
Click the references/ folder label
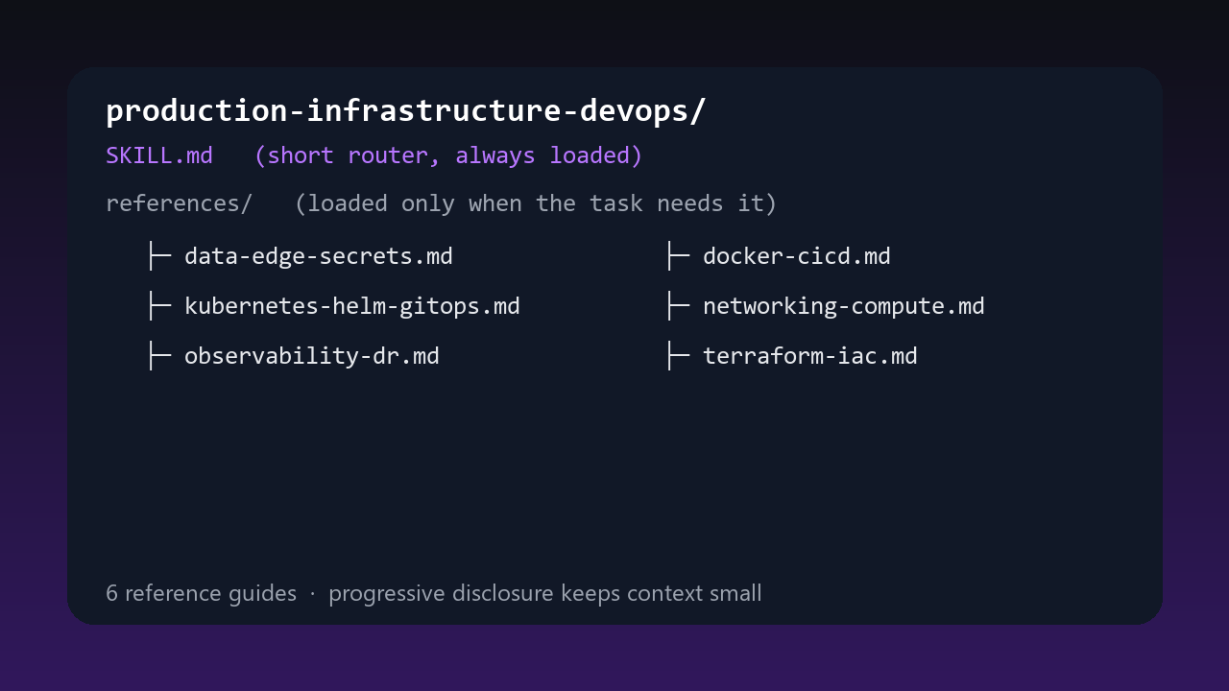click(x=179, y=203)
